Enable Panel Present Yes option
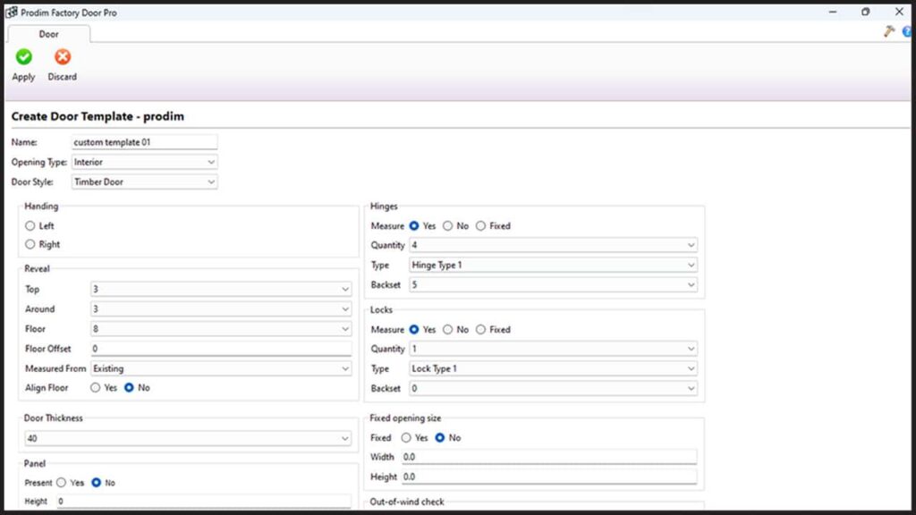The width and height of the screenshot is (916, 515). (62, 483)
